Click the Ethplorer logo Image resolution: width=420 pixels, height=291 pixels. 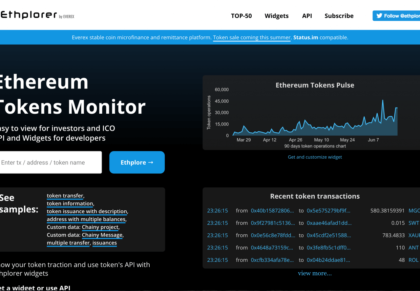(x=37, y=15)
